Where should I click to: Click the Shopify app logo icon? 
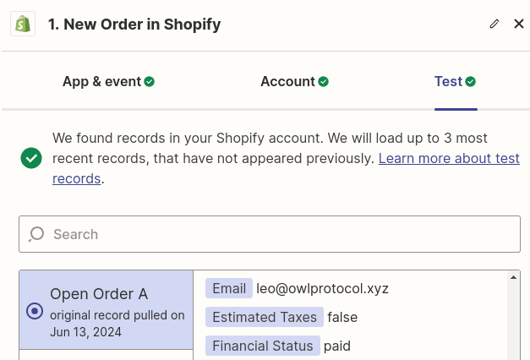click(x=23, y=24)
